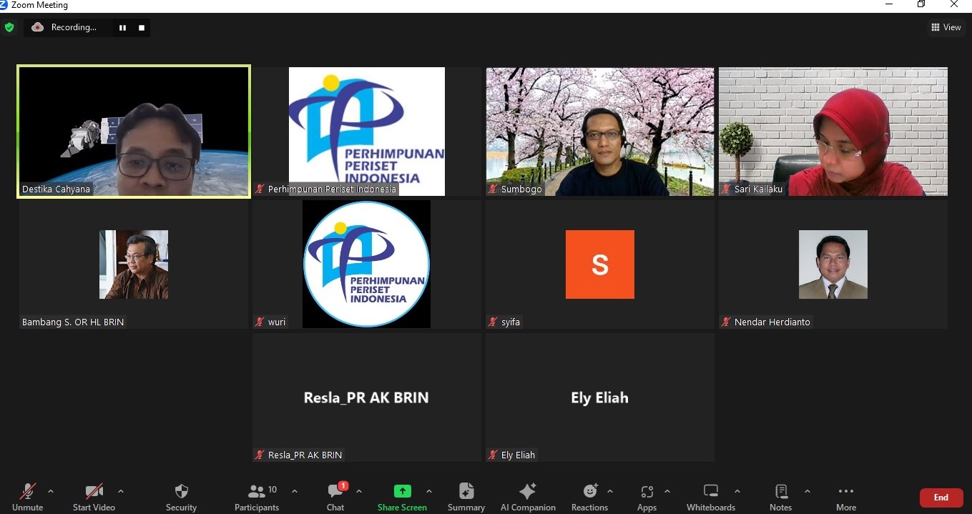The width and height of the screenshot is (972, 514).
Task: Open the Notes icon
Action: 781,491
